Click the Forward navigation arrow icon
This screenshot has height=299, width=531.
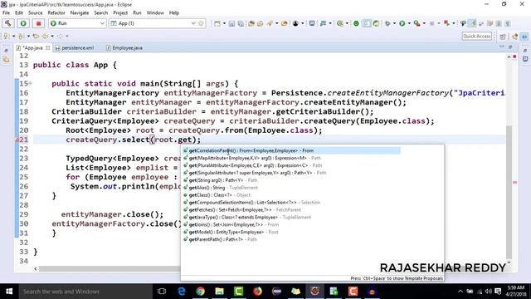(60, 36)
